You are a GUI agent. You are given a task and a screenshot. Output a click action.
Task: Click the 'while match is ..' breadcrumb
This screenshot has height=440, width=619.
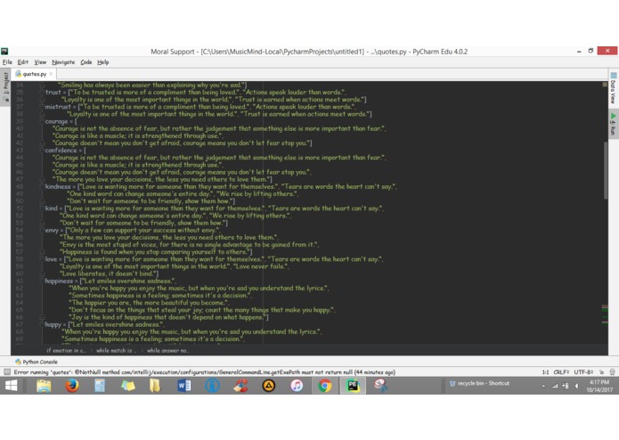point(116,350)
